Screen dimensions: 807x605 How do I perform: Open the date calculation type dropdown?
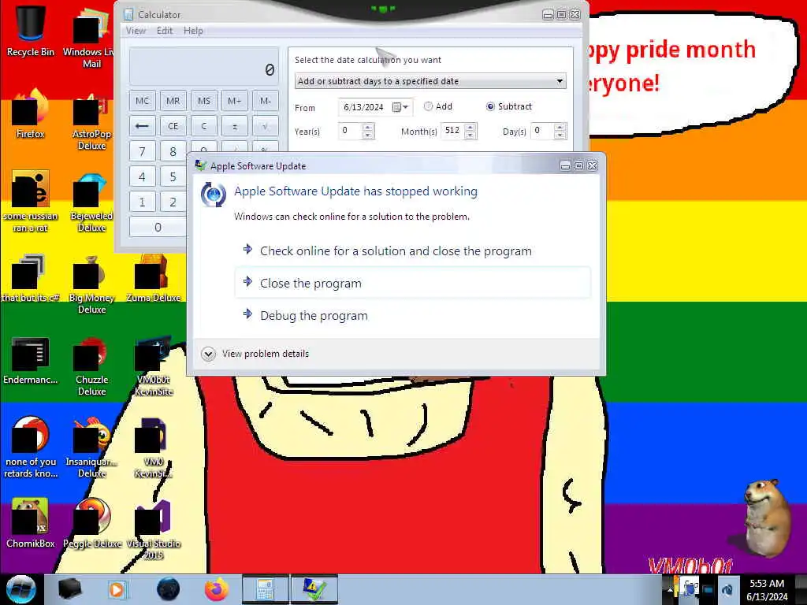click(x=430, y=81)
